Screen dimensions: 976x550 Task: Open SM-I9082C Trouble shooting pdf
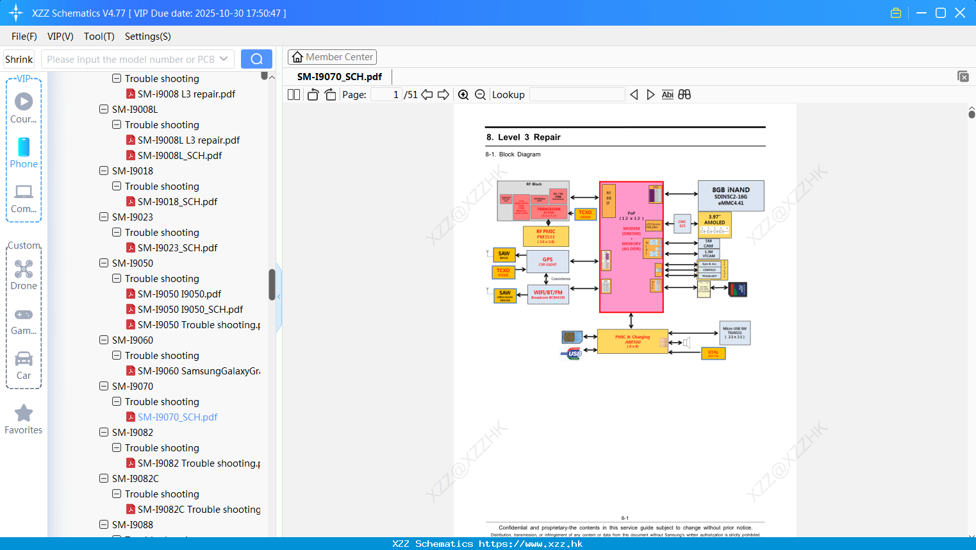click(x=199, y=509)
